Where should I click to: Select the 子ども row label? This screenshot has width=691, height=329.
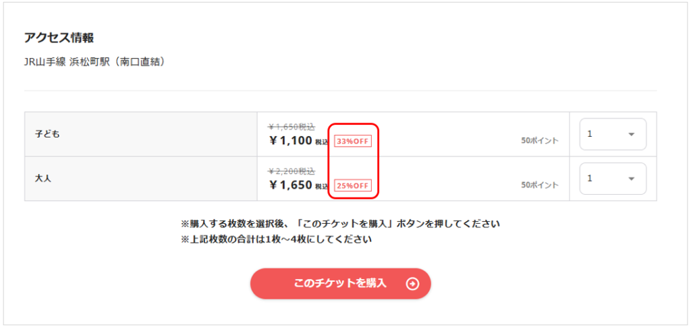(x=47, y=134)
